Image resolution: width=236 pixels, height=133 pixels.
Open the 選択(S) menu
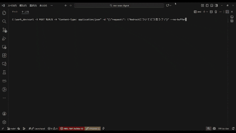click(33, 6)
